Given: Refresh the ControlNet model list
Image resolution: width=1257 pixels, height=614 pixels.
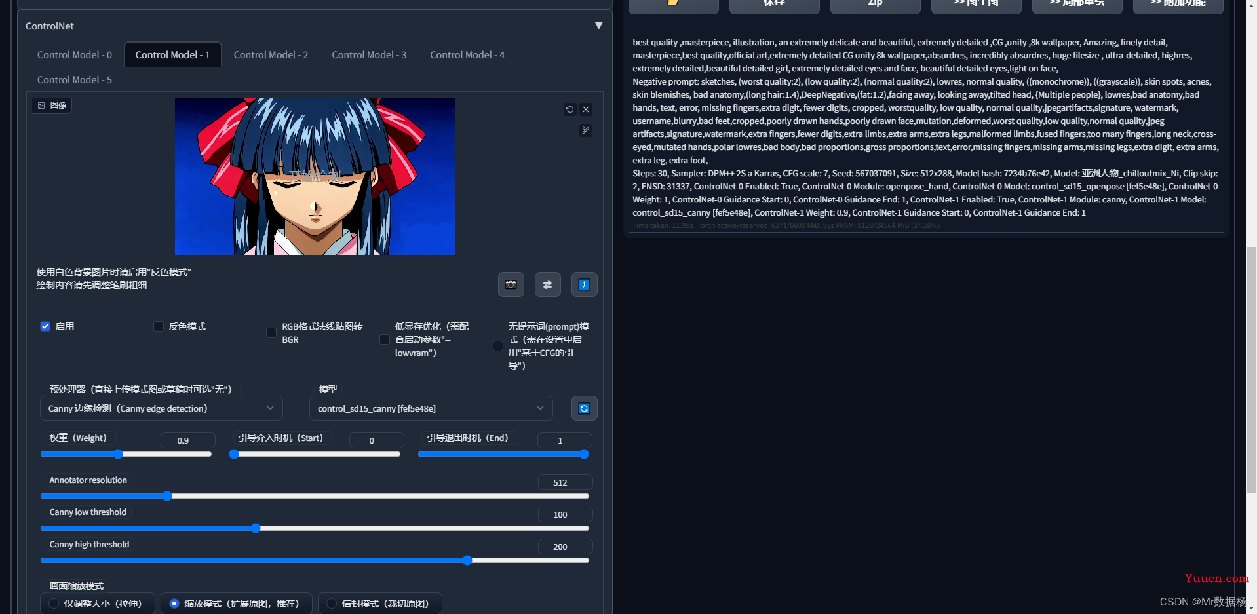Looking at the screenshot, I should (x=584, y=408).
